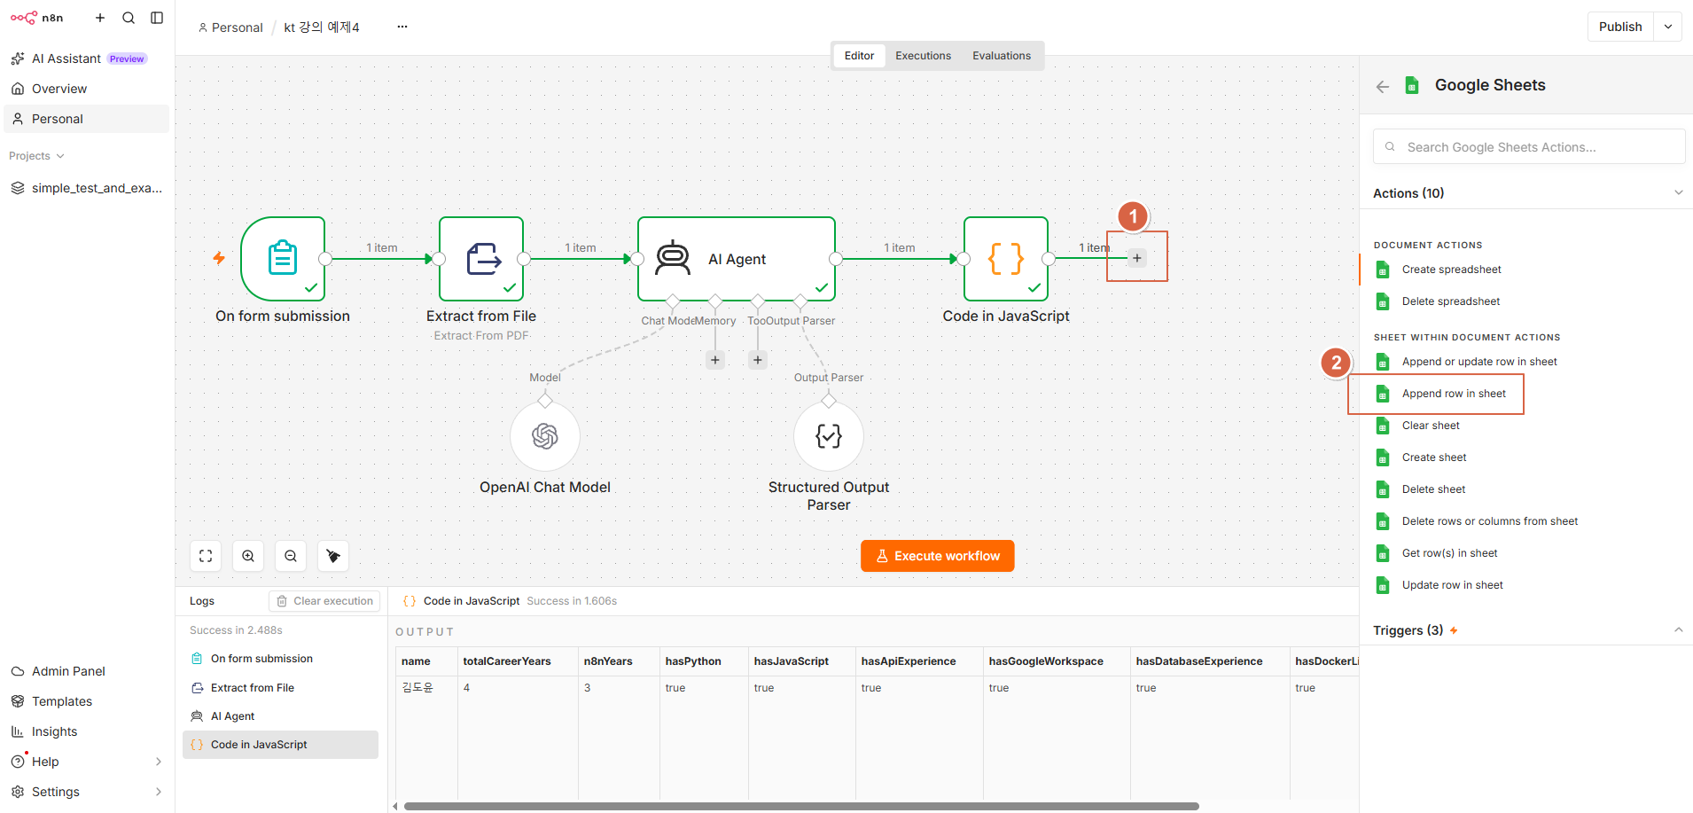Screen dimensions: 1693x813
Task: Click the tidy up nodes icon
Action: click(333, 556)
